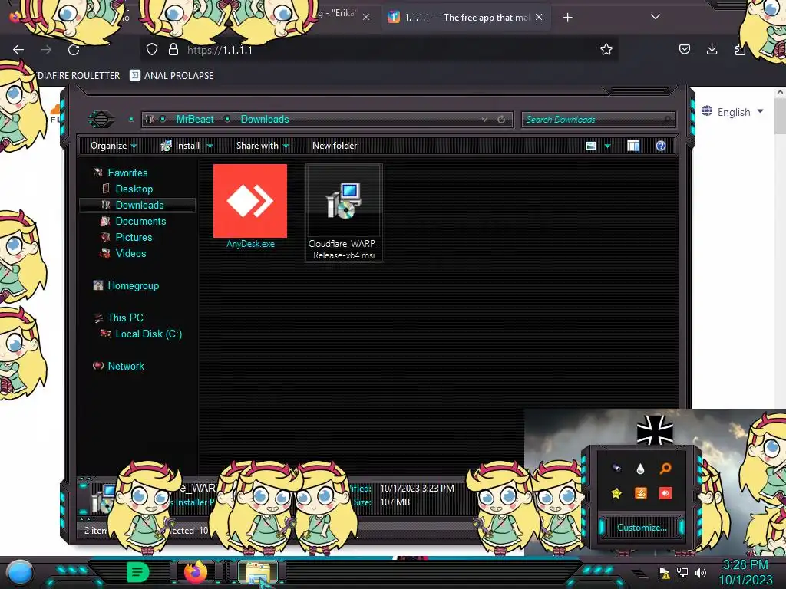This screenshot has width=786, height=589.
Task: Select Network in navigation pane
Action: click(x=125, y=366)
